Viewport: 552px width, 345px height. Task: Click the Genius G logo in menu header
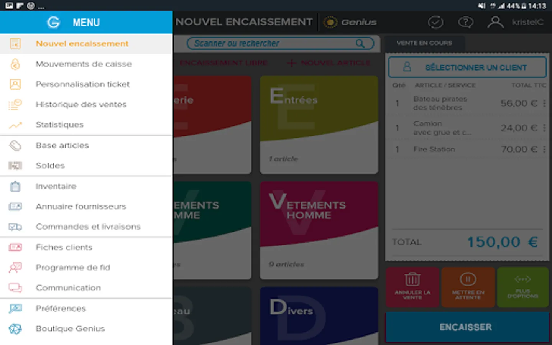[54, 23]
